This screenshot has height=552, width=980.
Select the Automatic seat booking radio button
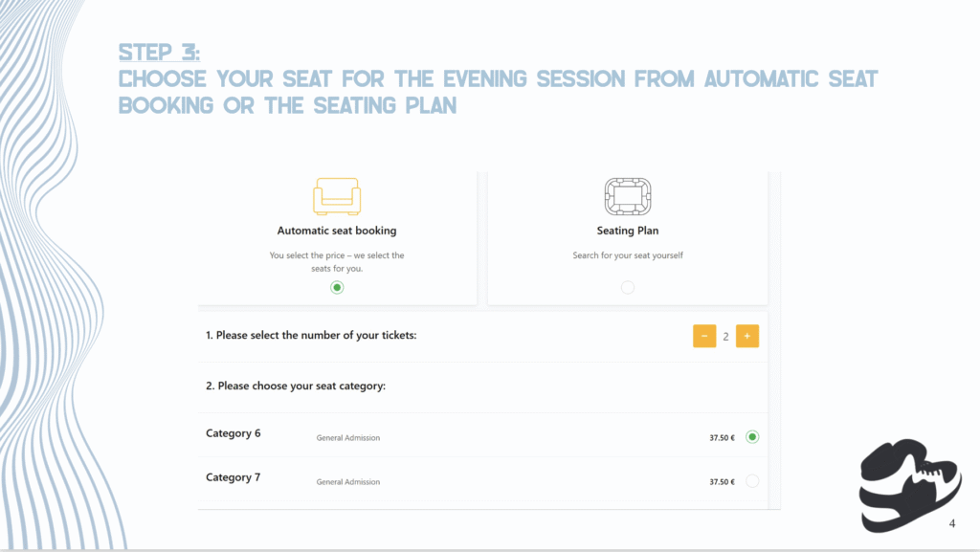pyautogui.click(x=337, y=287)
